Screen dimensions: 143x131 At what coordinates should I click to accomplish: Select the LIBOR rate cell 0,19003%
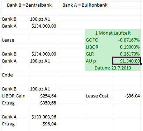point(127,47)
